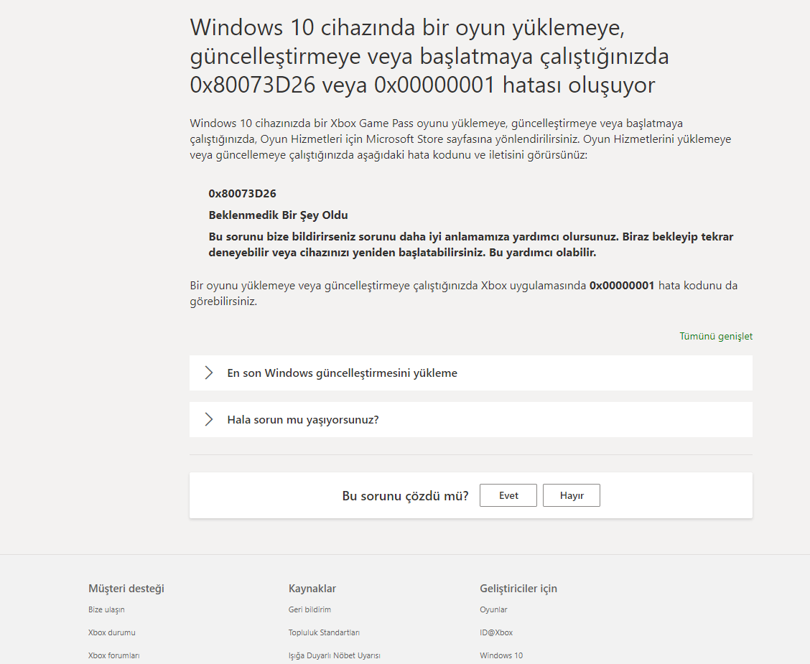Click the chevron beside 'En son Windows güncelleştirmesini'

[x=209, y=373]
